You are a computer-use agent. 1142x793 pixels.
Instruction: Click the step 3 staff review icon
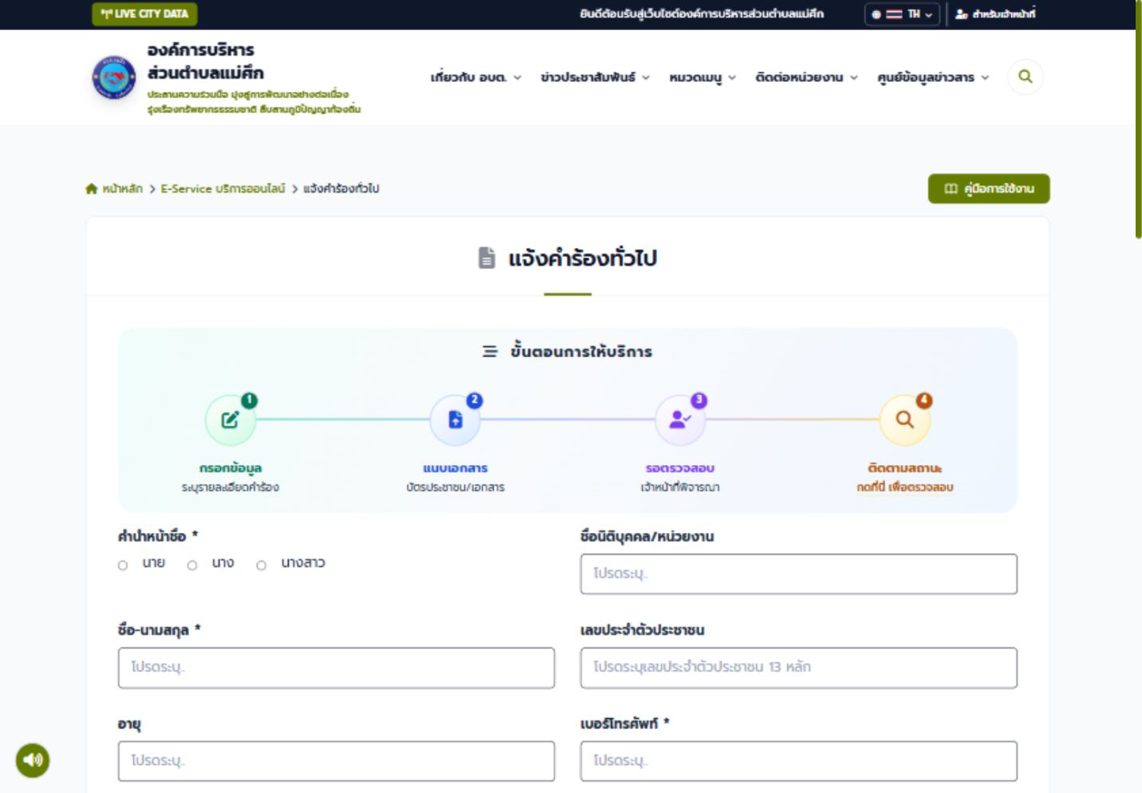pyautogui.click(x=679, y=420)
